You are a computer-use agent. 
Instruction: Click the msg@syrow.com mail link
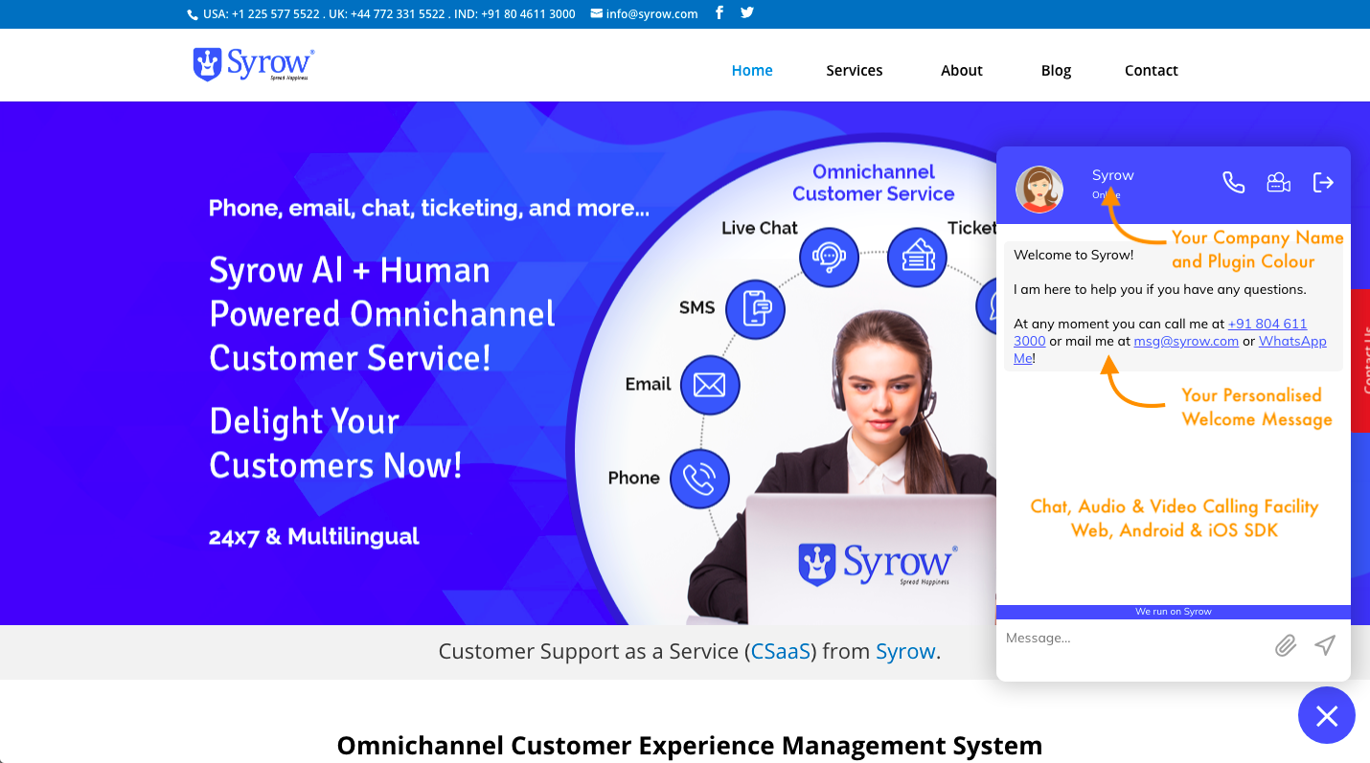coord(1186,341)
